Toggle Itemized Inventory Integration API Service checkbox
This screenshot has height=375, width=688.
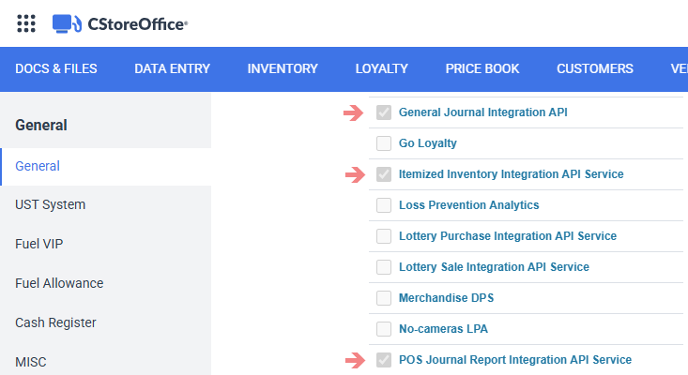click(384, 174)
